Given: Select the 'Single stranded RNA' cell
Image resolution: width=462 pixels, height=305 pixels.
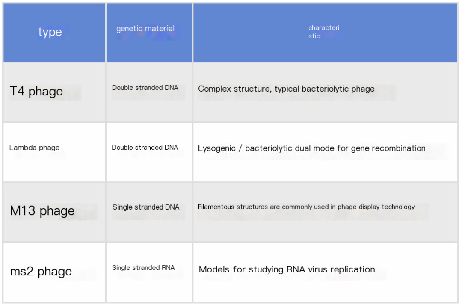Looking at the screenshot, I should [143, 268].
